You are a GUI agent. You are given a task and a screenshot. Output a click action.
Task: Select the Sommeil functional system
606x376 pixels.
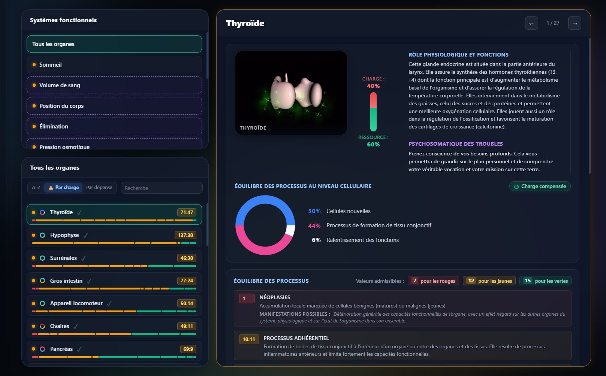[114, 65]
